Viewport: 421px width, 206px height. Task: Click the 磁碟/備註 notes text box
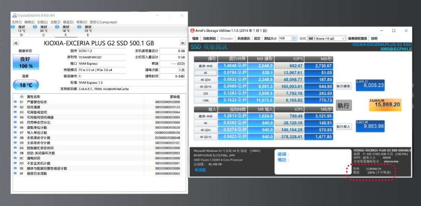pos(312,158)
